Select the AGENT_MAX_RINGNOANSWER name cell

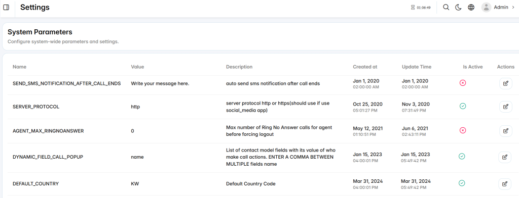point(48,131)
